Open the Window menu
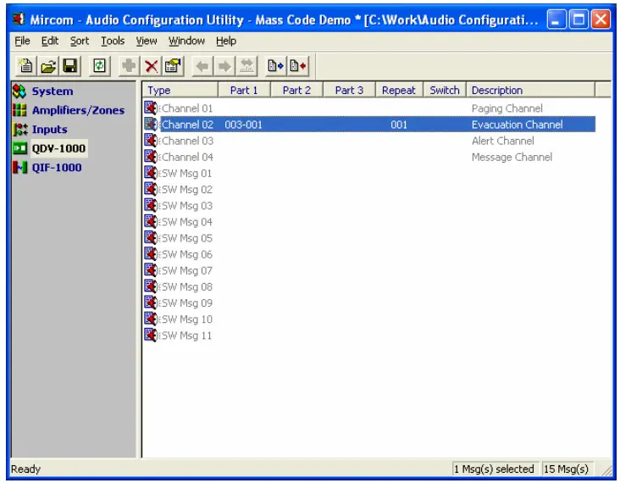Viewport: 620px width, 483px height. 185,41
